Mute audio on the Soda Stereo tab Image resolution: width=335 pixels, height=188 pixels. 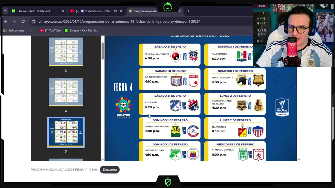pos(115,11)
